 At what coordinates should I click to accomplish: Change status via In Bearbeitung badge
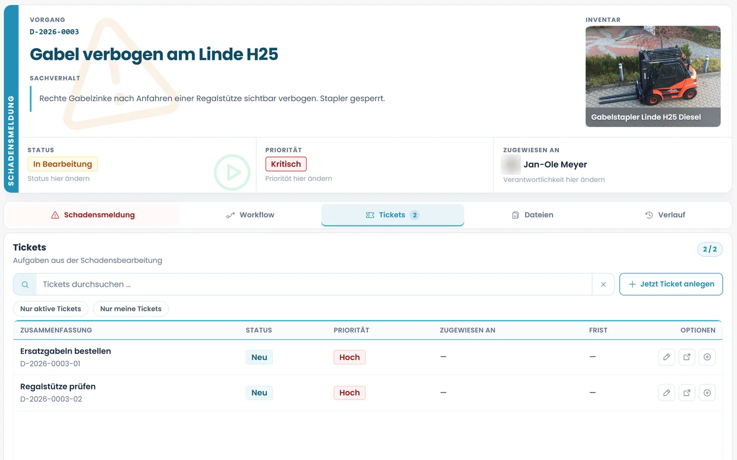click(62, 164)
